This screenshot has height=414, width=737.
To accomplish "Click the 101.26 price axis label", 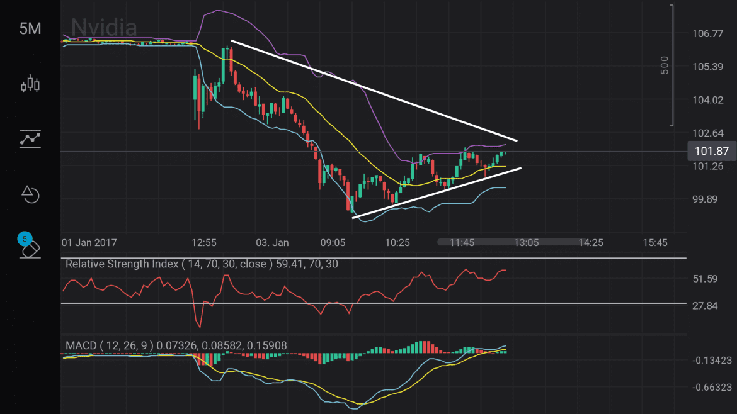I will tap(707, 166).
